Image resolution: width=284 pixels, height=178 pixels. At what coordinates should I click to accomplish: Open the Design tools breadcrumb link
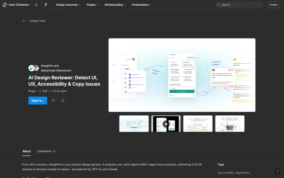point(37,21)
